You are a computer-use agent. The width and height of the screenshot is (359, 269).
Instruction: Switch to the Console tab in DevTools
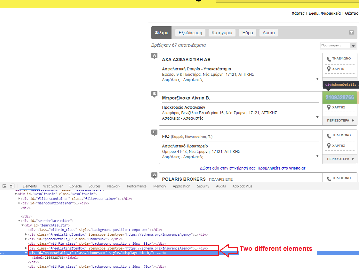(76, 186)
